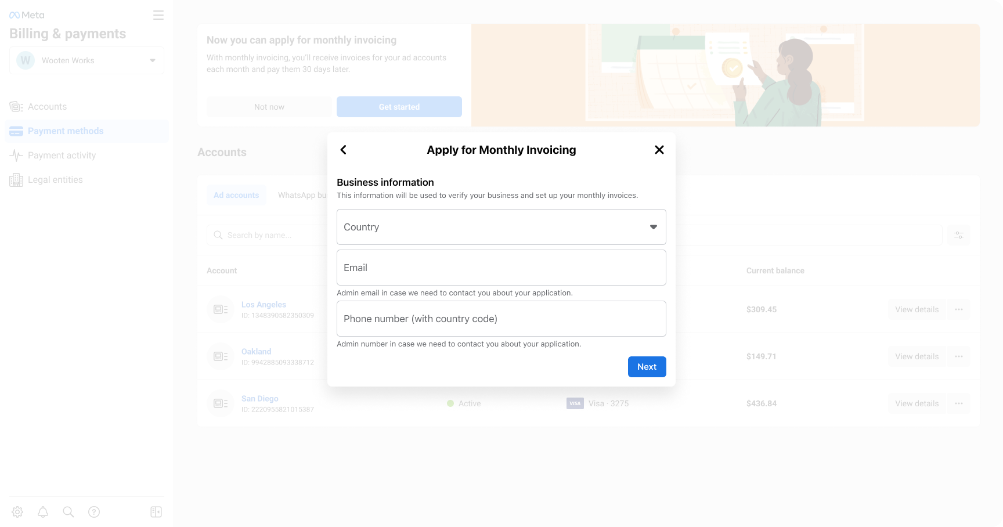View details for the $436.84 account
1003x527 pixels.
(917, 403)
